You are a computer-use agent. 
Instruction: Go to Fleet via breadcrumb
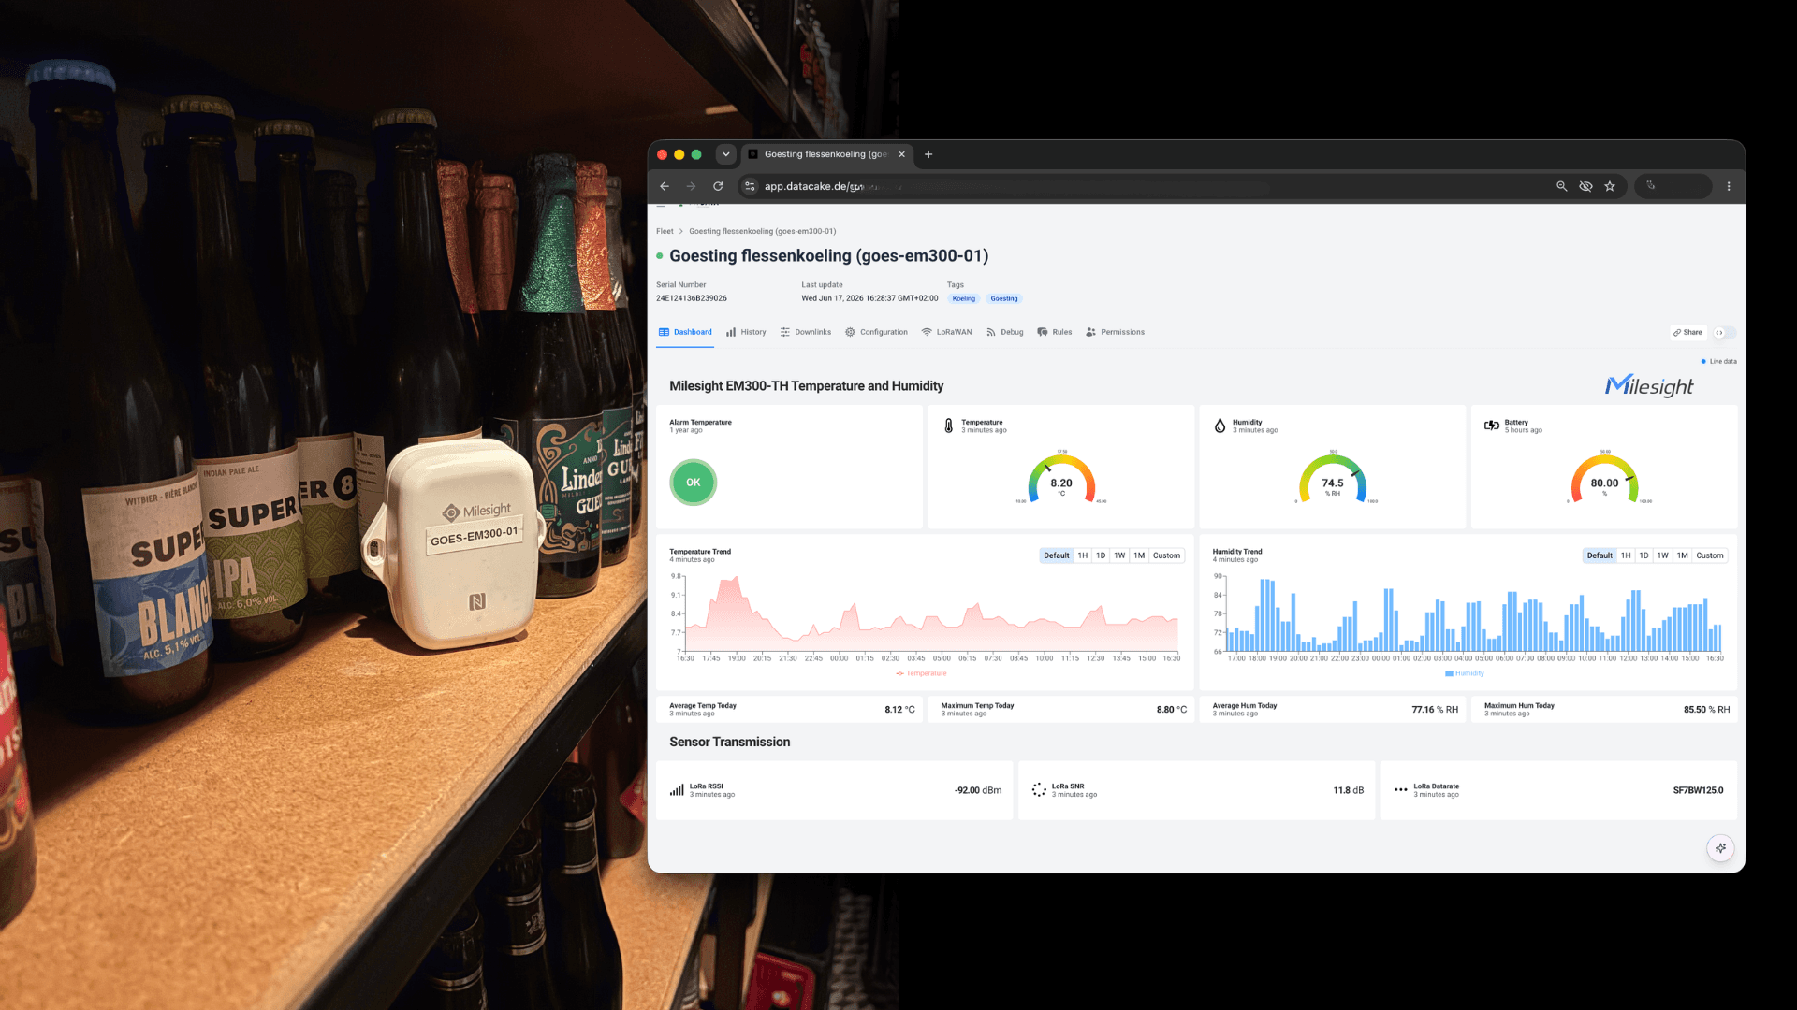click(x=665, y=231)
